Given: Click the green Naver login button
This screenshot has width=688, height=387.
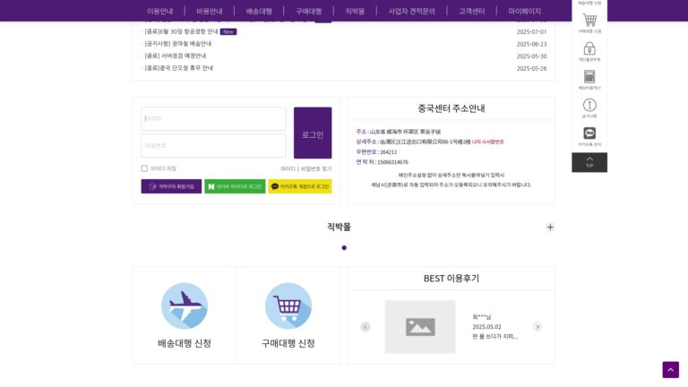Looking at the screenshot, I should [235, 186].
